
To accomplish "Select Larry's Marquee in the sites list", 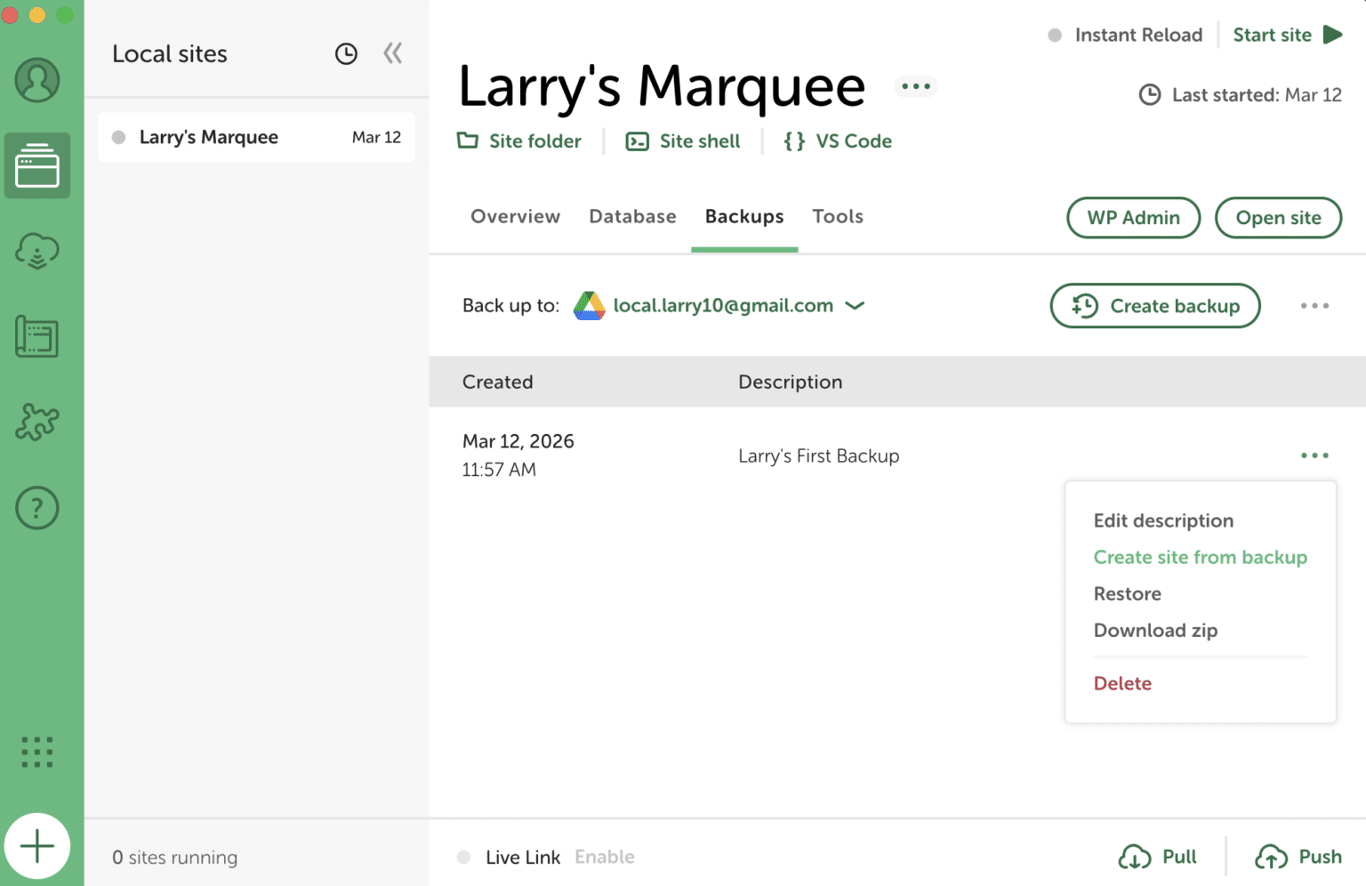I will pos(256,137).
